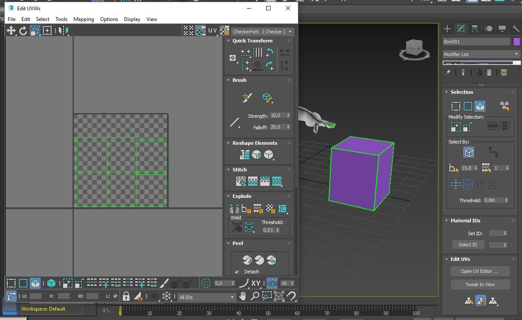Click the Pan View hand icon
This screenshot has height=320, width=522.
coord(243,296)
